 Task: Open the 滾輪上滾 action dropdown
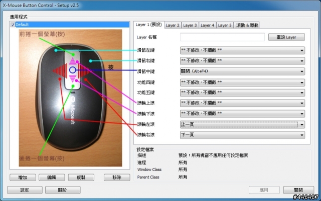point(242,103)
